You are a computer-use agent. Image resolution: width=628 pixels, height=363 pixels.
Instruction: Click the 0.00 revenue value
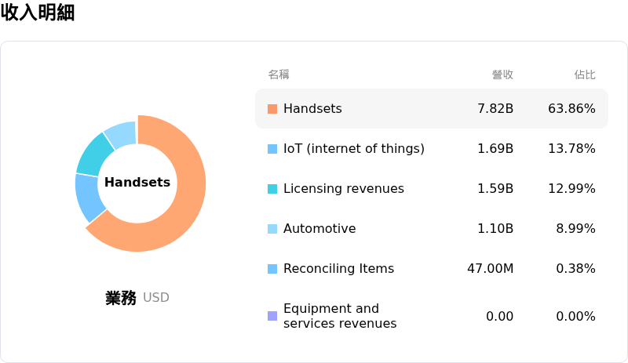click(500, 316)
